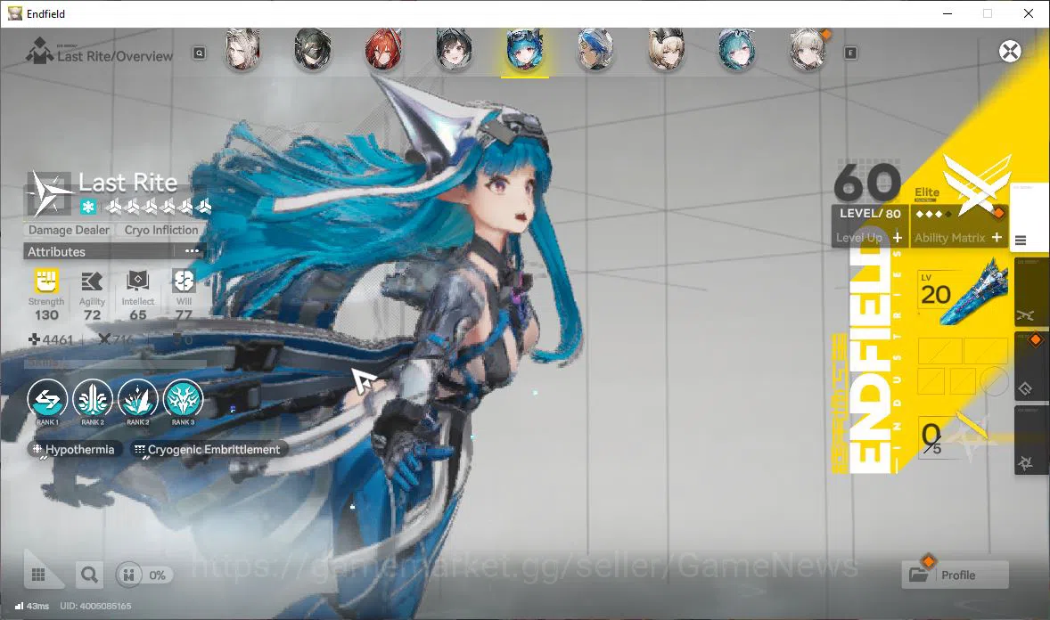Select the teal-haired operator portrait

736,50
